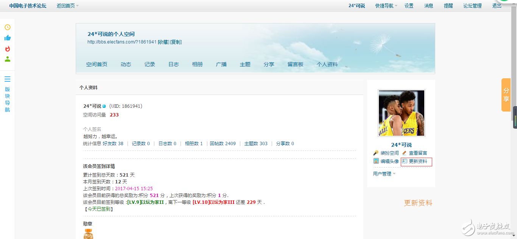Screen dimensions: 517x239
Task: Open the 版块导航 hamburger menu icon
Action: tap(7, 79)
